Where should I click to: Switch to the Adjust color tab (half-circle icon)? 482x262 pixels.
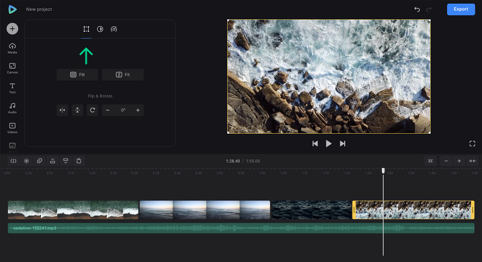[100, 29]
